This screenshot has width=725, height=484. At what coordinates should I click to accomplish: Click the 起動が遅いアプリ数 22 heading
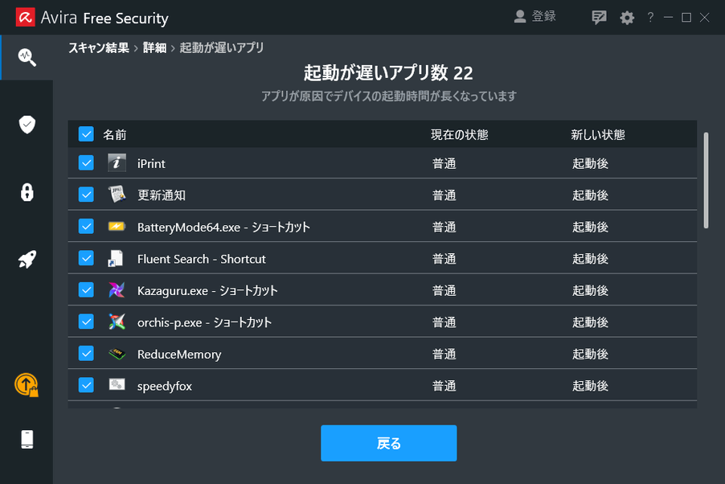[388, 72]
